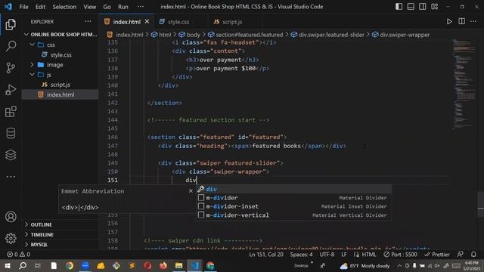Image resolution: width=484 pixels, height=272 pixels.
Task: Click the Run play button in editor toolbar
Action: 449,21
